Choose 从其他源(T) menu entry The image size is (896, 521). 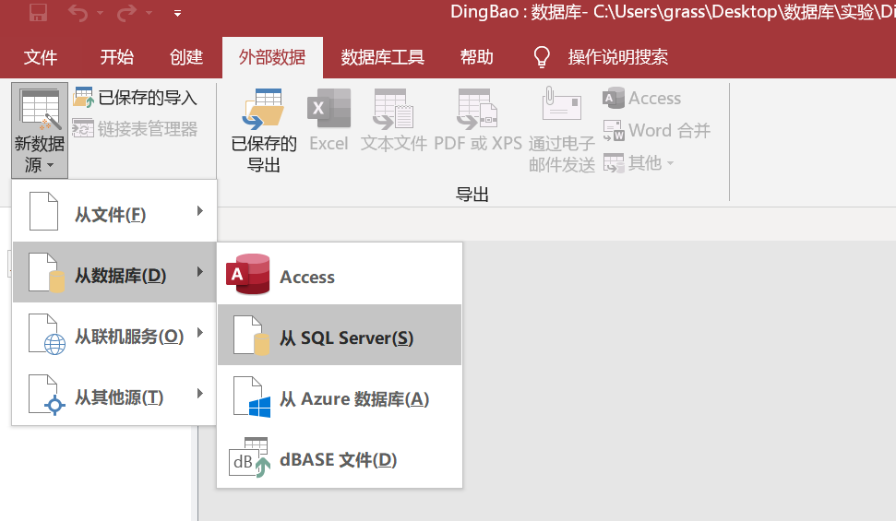point(114,394)
